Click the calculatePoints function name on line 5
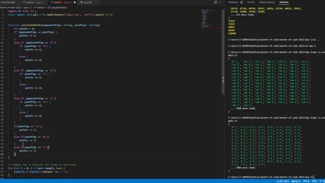This screenshot has height=183, width=325. click(31, 25)
